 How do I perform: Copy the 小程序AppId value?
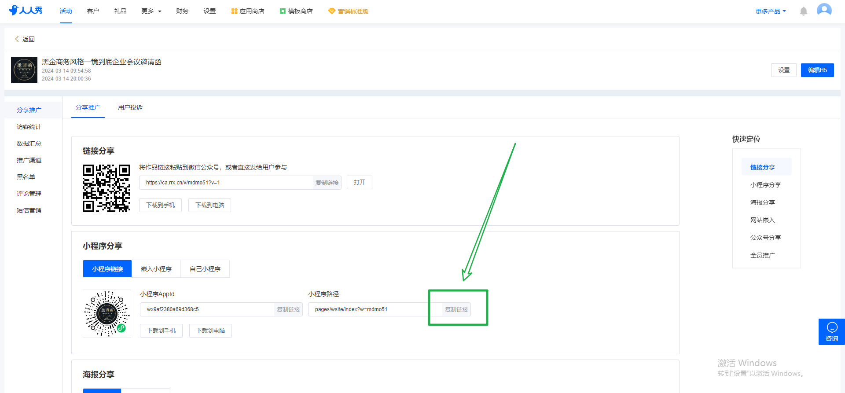pyautogui.click(x=288, y=309)
